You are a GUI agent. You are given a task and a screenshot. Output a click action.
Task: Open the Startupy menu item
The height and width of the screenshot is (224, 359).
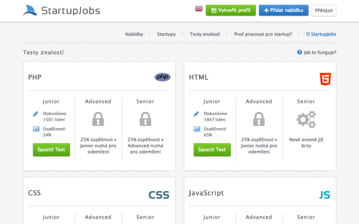pyautogui.click(x=166, y=34)
